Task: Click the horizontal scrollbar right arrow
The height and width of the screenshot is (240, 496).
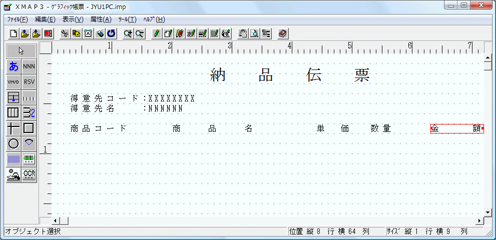Action: point(480,220)
